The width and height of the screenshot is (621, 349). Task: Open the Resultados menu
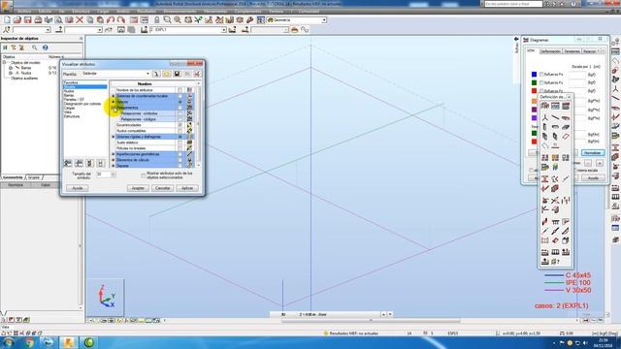(147, 11)
